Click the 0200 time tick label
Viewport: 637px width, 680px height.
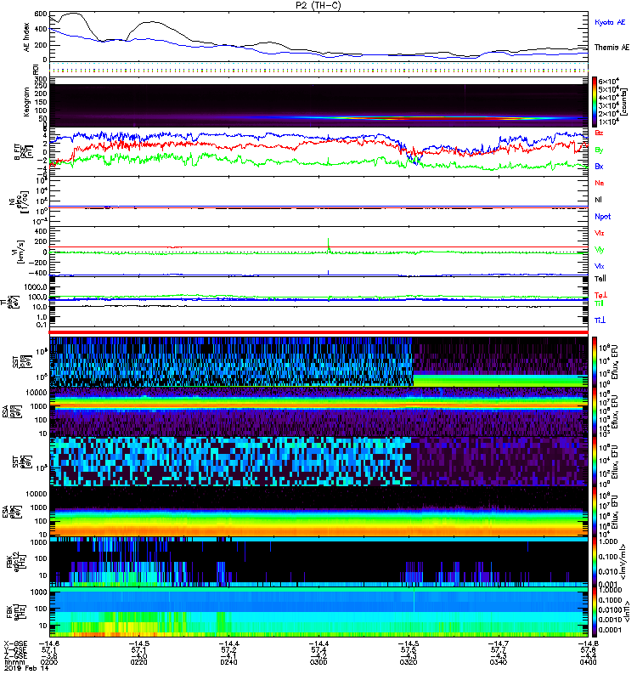(x=49, y=662)
